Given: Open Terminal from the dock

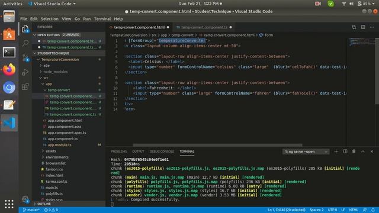Looking at the screenshot, I should pos(9,52).
